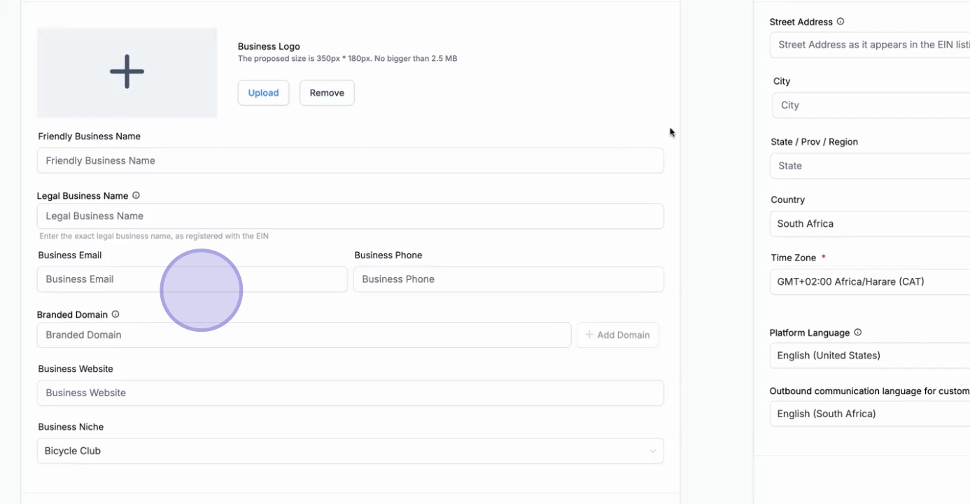Focus the Friendly Business Name field
This screenshot has width=970, height=504.
coord(350,161)
